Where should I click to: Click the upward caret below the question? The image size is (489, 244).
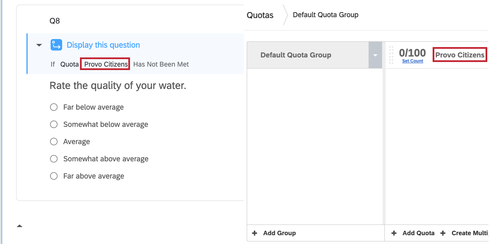point(20,226)
